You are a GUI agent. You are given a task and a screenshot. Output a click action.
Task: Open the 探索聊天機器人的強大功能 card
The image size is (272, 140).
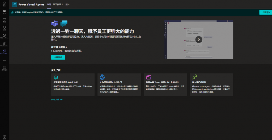[73, 84]
